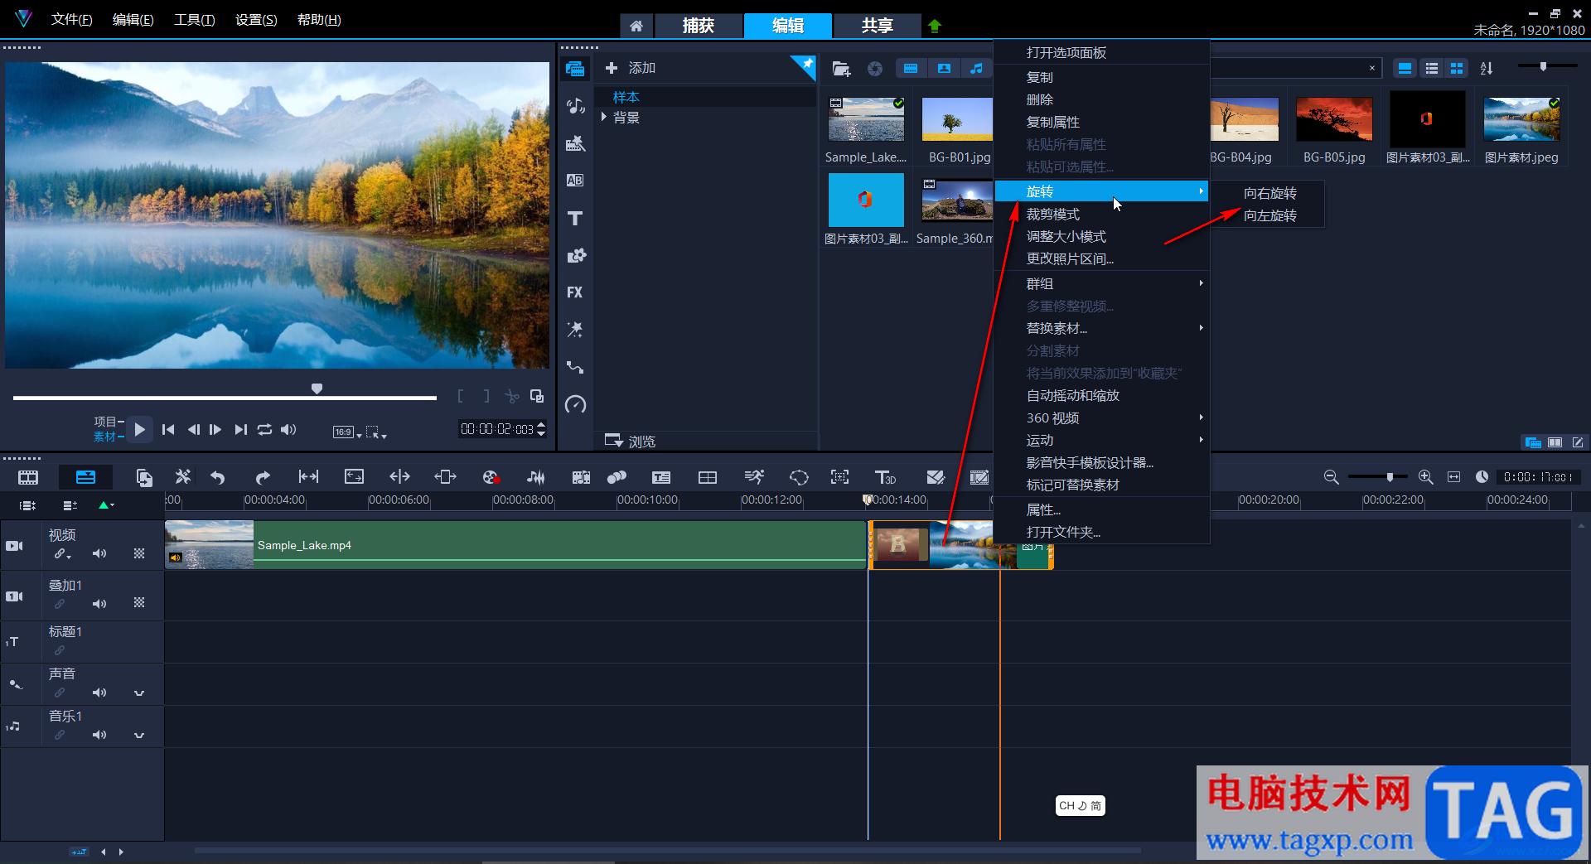Viewport: 1591px width, 864px height.
Task: Open the preview resize/crop mode dropdown
Action: (x=376, y=432)
